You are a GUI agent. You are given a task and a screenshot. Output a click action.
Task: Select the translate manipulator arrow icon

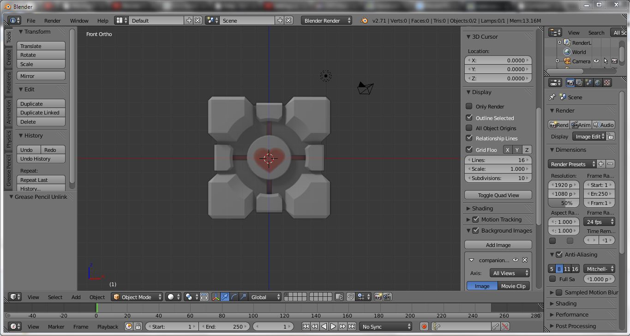[225, 297]
